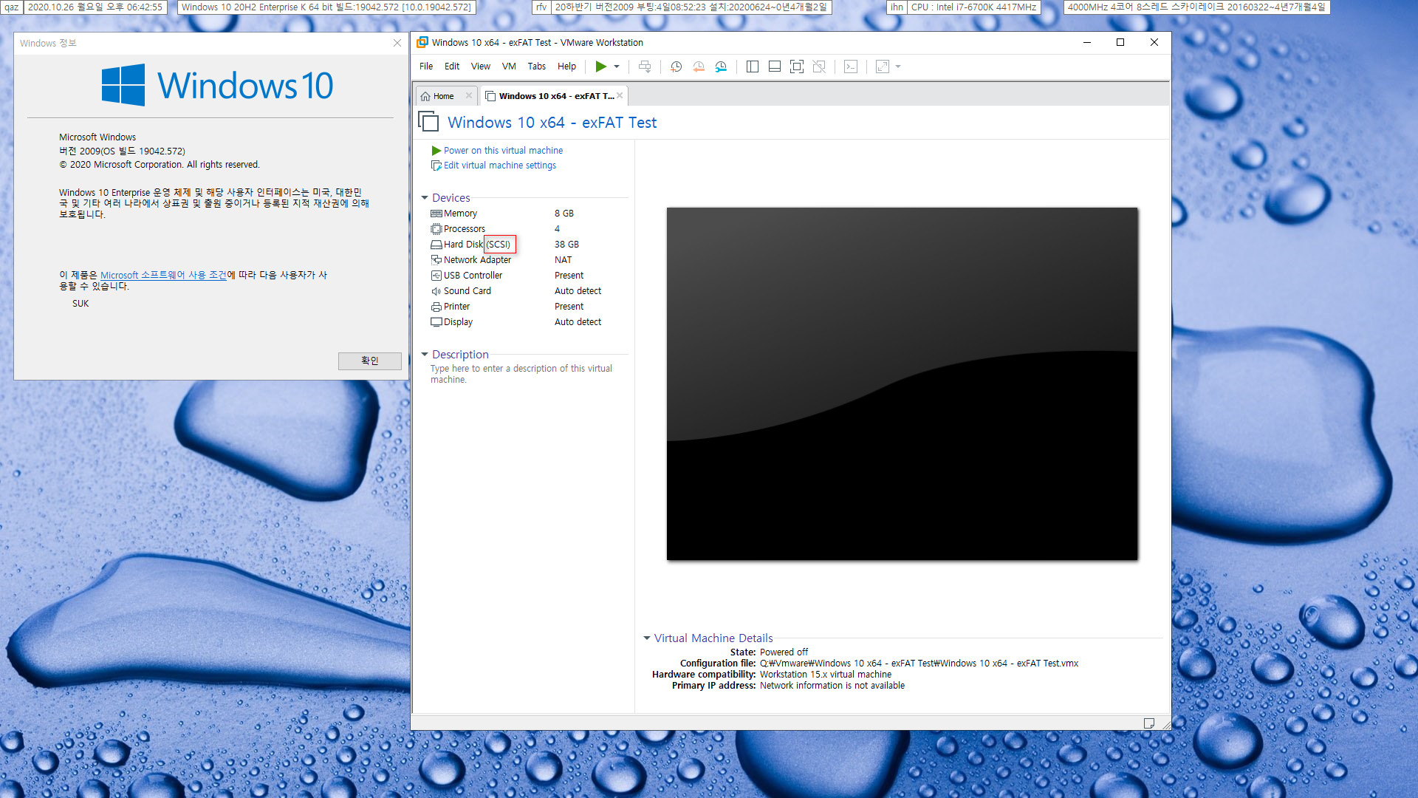This screenshot has height=798, width=1418.
Task: Open the File menu
Action: [x=426, y=66]
